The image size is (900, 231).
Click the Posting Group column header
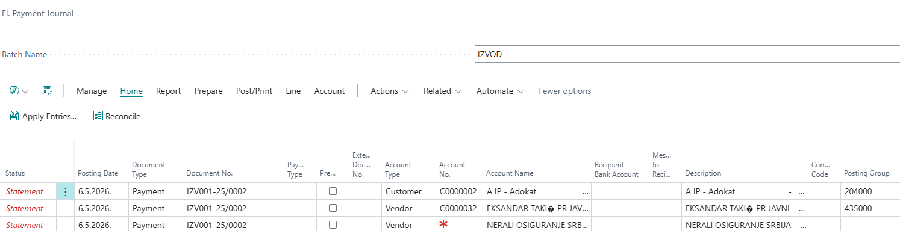867,173
